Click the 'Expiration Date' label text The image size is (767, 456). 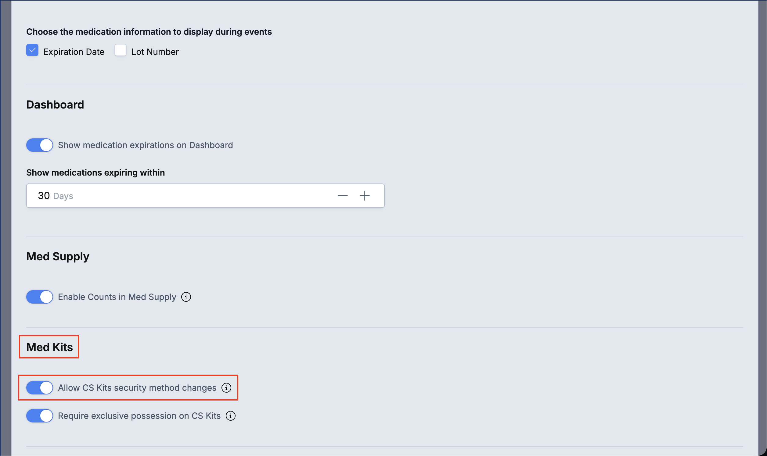pos(74,52)
